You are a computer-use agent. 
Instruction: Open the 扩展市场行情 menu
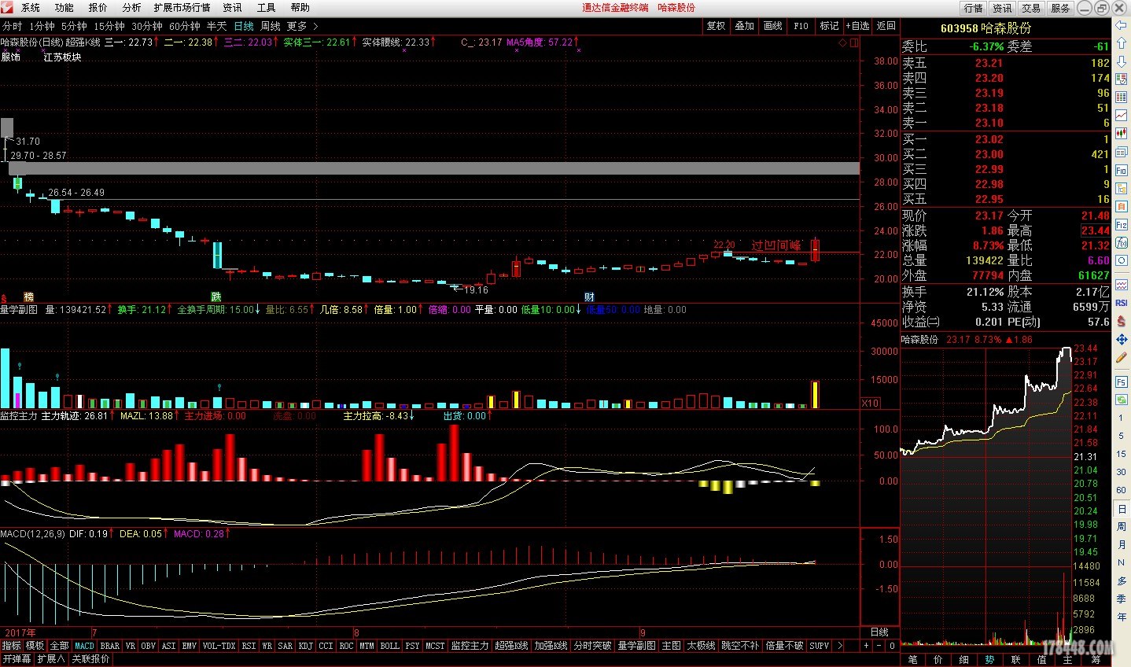(x=182, y=7)
